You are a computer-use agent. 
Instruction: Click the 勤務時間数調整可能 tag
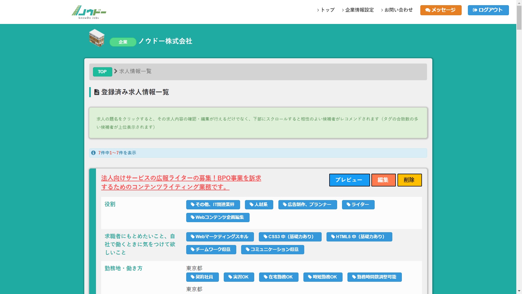(x=374, y=277)
